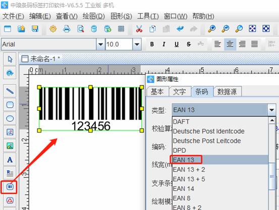
Task: Choose Deutsche Post Identcode option
Action: coord(220,131)
